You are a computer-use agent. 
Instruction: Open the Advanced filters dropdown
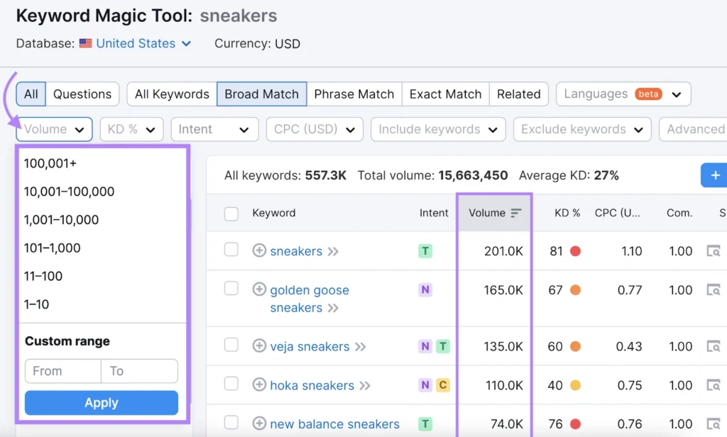(x=693, y=129)
